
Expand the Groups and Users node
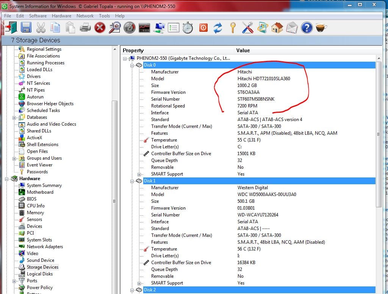point(14,159)
